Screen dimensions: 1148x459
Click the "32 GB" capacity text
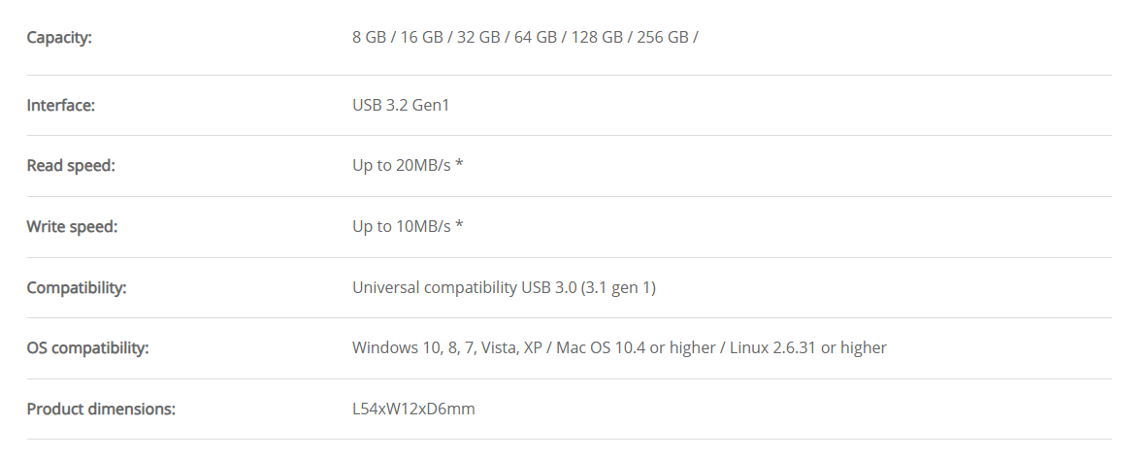(477, 38)
